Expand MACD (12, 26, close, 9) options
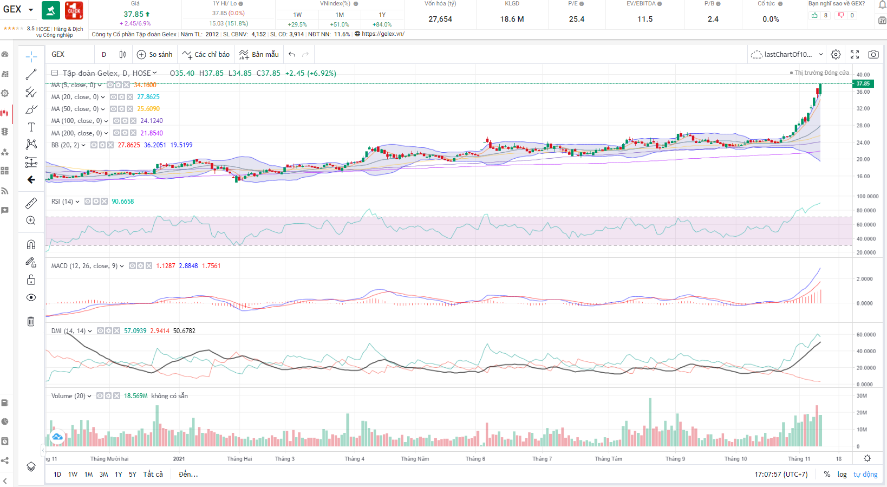Viewport: 887px width, 487px height. [x=122, y=266]
